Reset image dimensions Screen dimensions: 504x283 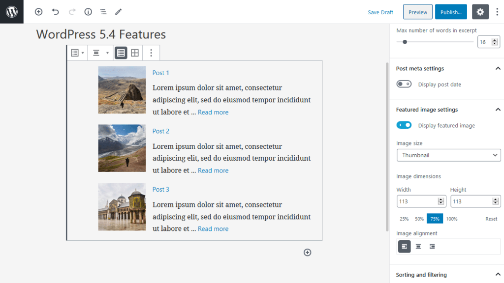[491, 219]
